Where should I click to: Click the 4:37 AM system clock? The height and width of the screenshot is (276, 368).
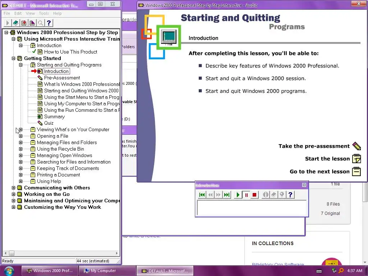[x=355, y=271]
